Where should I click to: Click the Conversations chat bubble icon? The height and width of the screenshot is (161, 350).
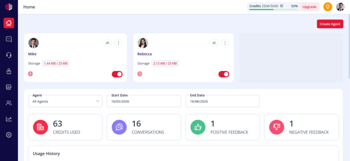click(119, 127)
